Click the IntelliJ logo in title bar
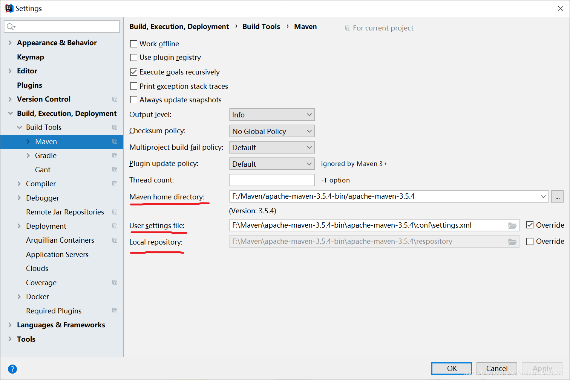The image size is (570, 380). (x=9, y=8)
